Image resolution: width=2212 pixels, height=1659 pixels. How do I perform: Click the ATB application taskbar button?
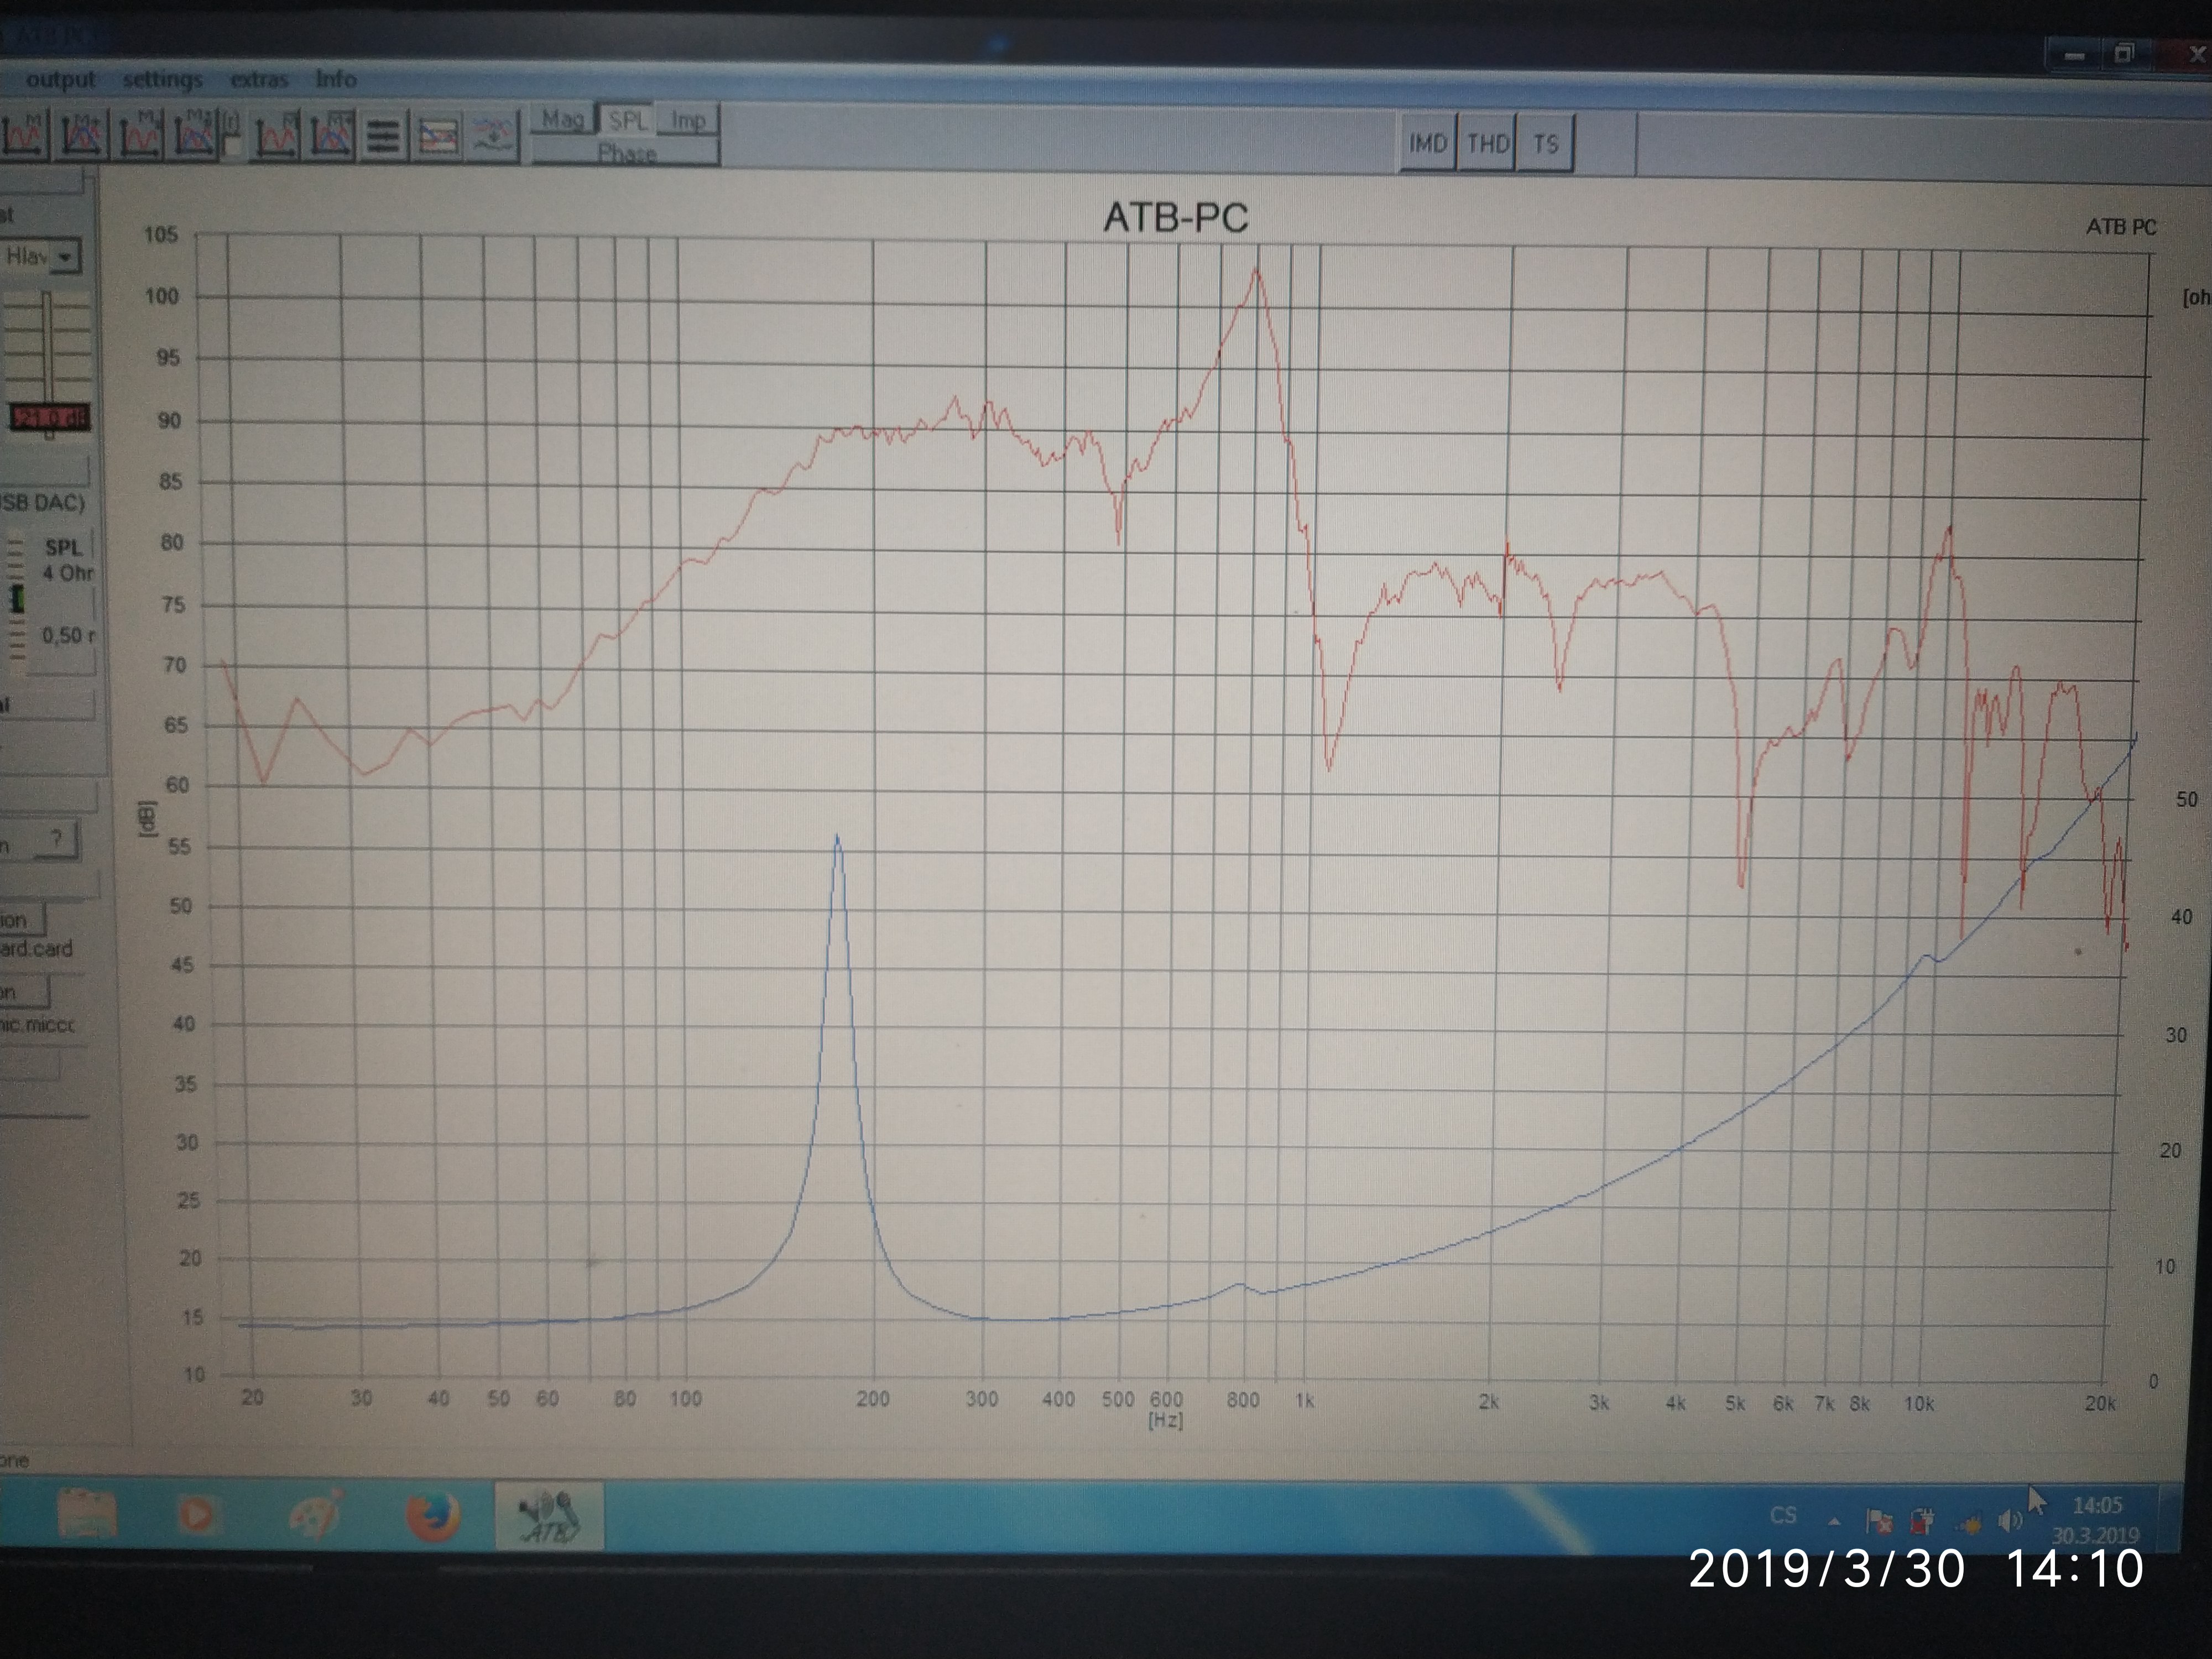click(x=550, y=1517)
